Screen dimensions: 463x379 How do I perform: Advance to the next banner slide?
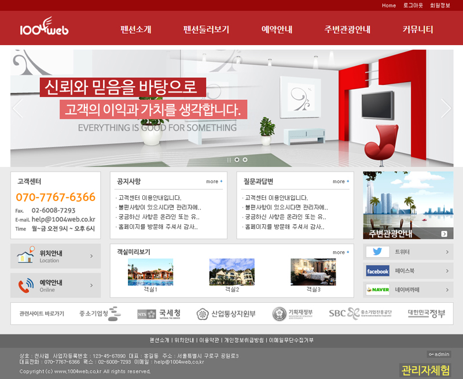[x=446, y=109]
